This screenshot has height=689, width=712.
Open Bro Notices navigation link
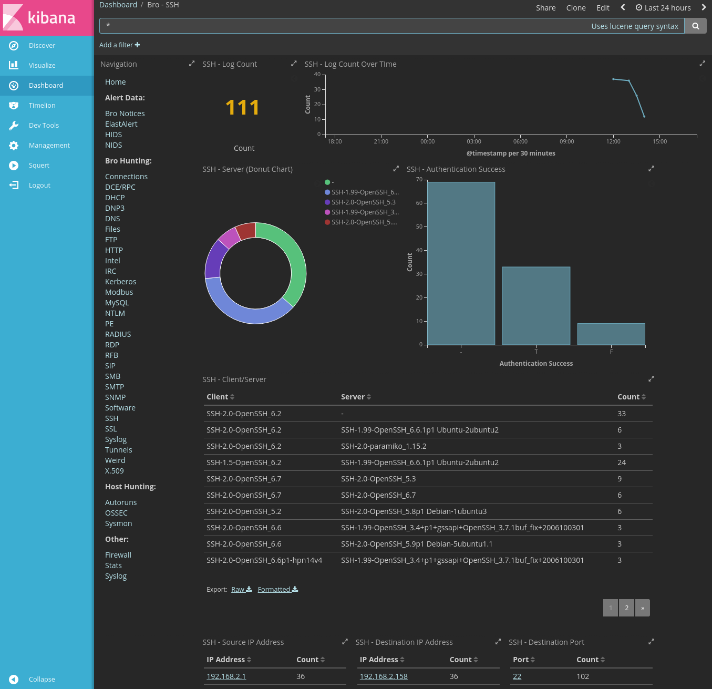coord(125,114)
